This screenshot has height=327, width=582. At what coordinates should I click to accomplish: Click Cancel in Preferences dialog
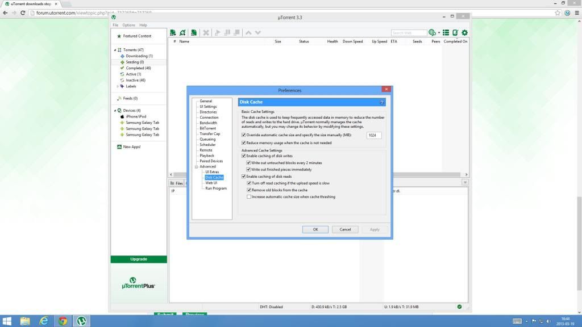click(345, 229)
